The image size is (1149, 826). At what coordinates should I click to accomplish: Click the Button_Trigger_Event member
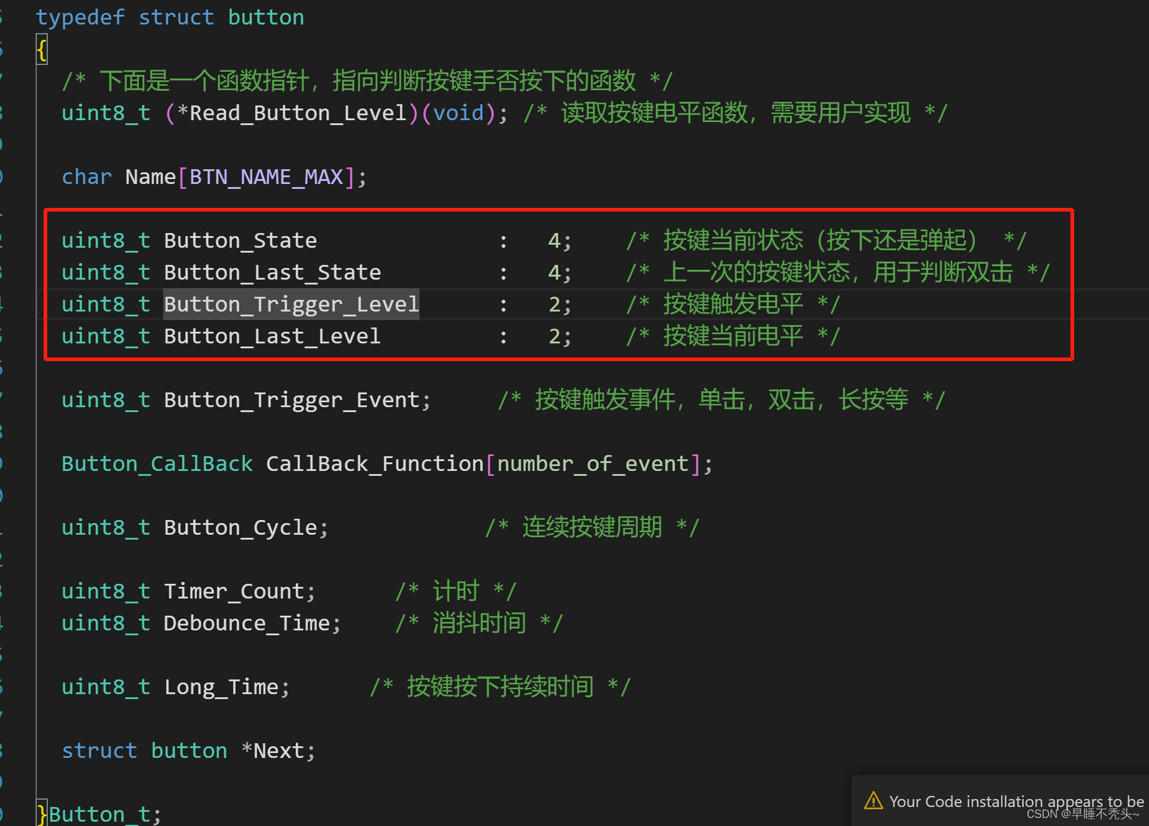pos(291,400)
